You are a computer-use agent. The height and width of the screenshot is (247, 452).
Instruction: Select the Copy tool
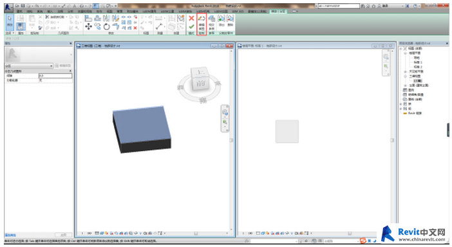coord(98,27)
